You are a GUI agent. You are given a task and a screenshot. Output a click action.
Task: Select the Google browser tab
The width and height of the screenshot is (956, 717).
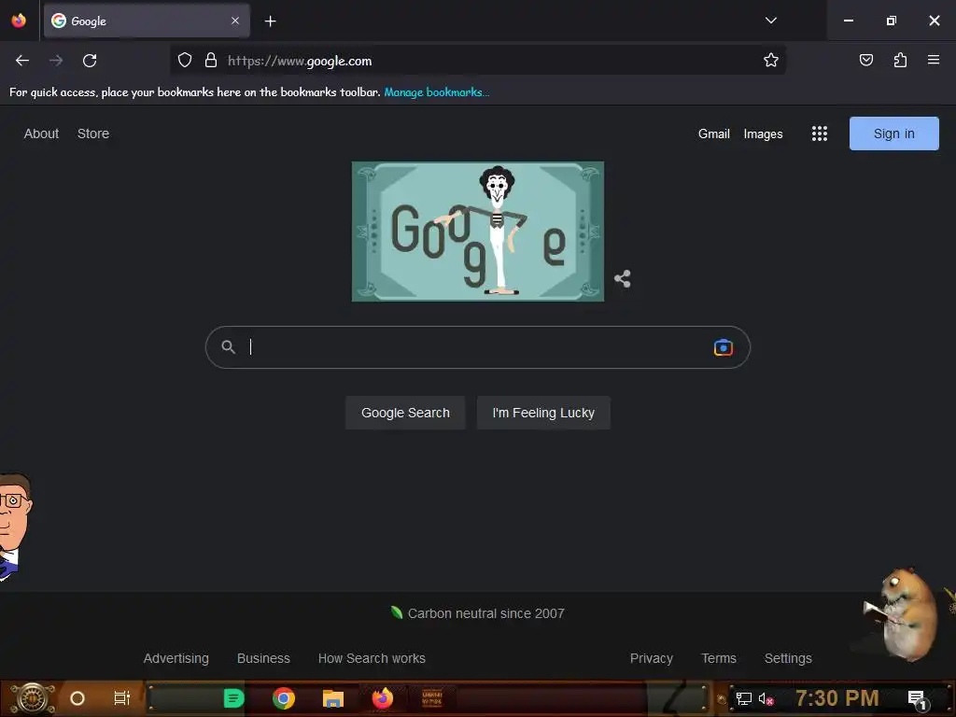(147, 21)
